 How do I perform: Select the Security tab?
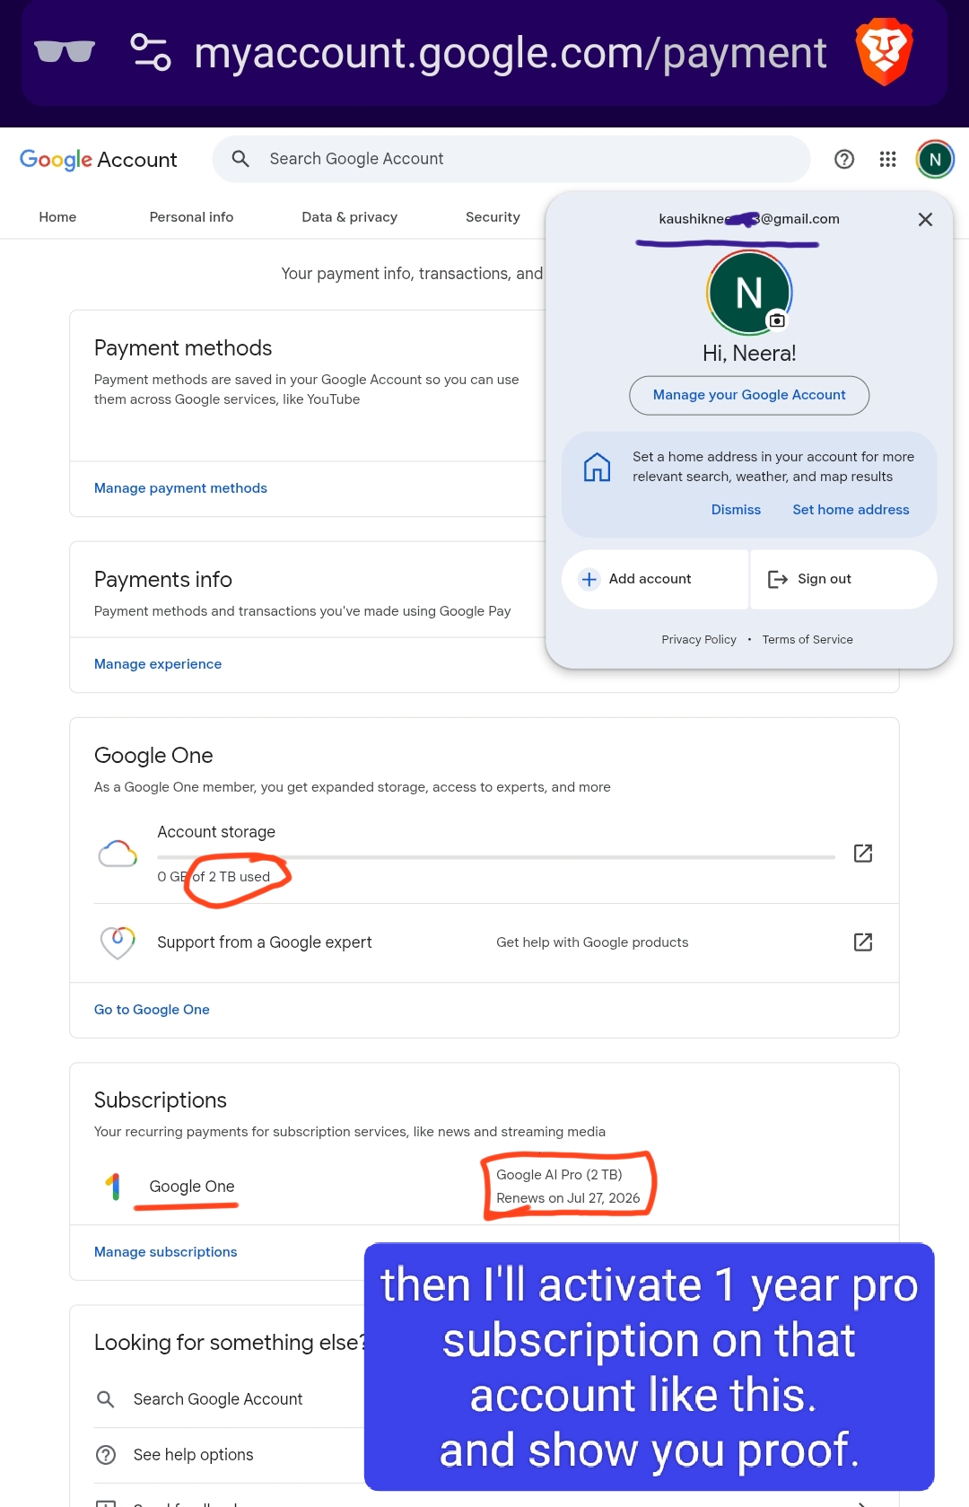[x=493, y=217]
